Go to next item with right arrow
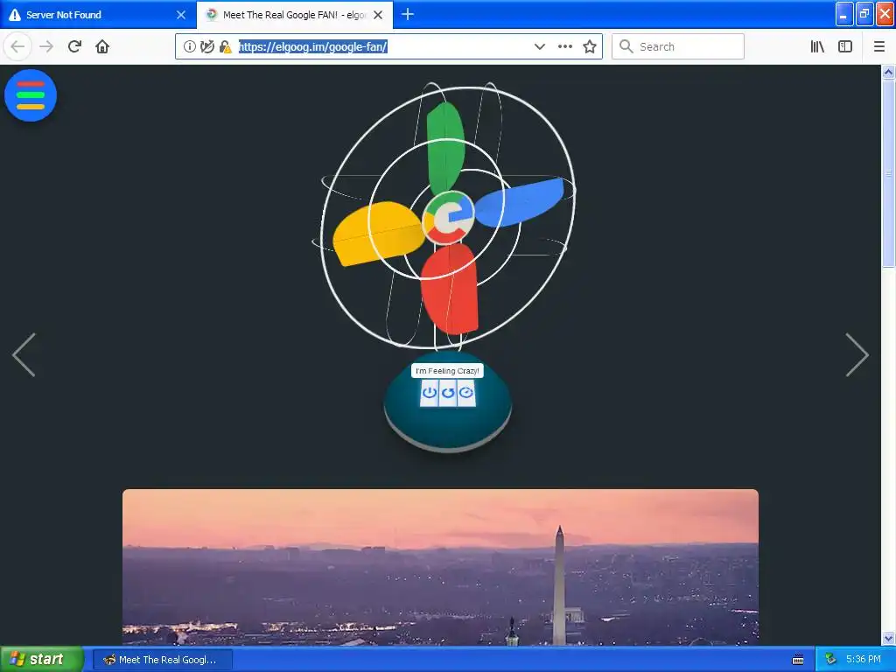The image size is (896, 672). pyautogui.click(x=857, y=355)
